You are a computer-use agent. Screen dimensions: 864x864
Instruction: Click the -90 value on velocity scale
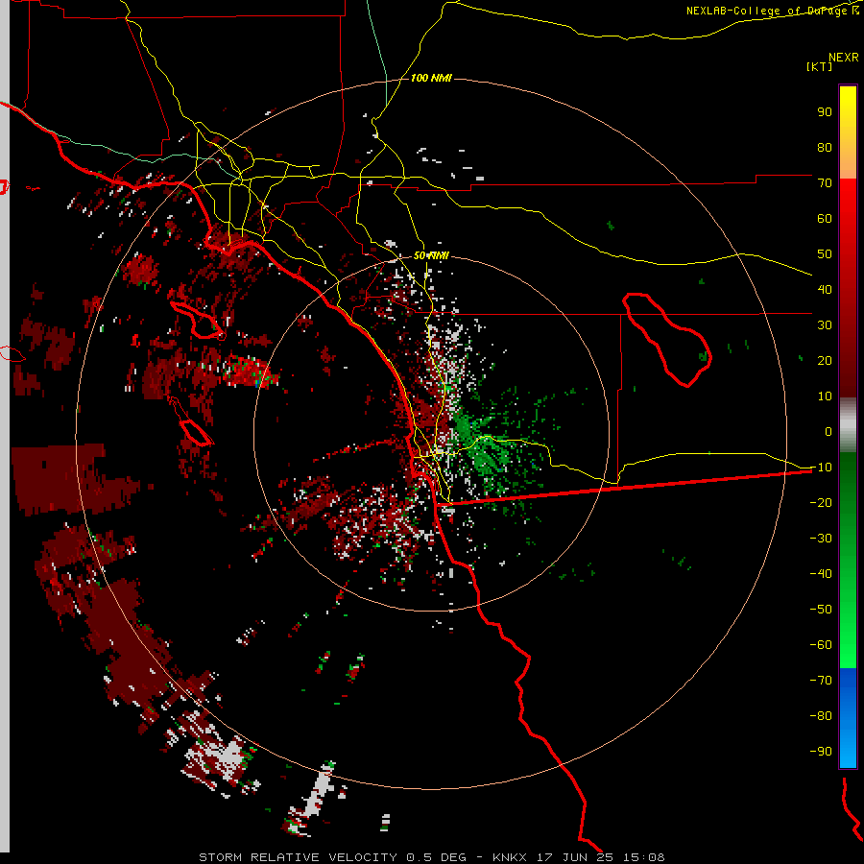click(x=821, y=752)
